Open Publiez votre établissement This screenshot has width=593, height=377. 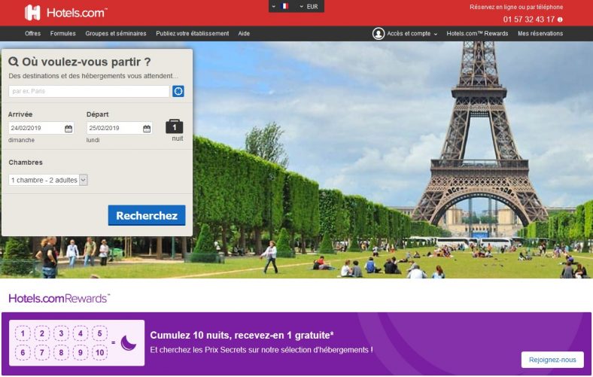(x=193, y=34)
